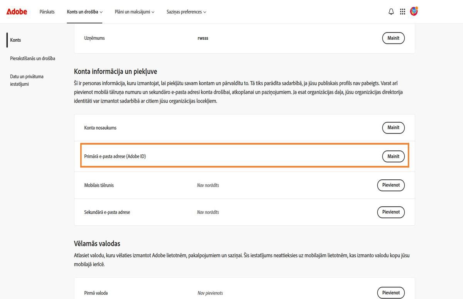Add a secondary email via Pievienot

point(390,212)
